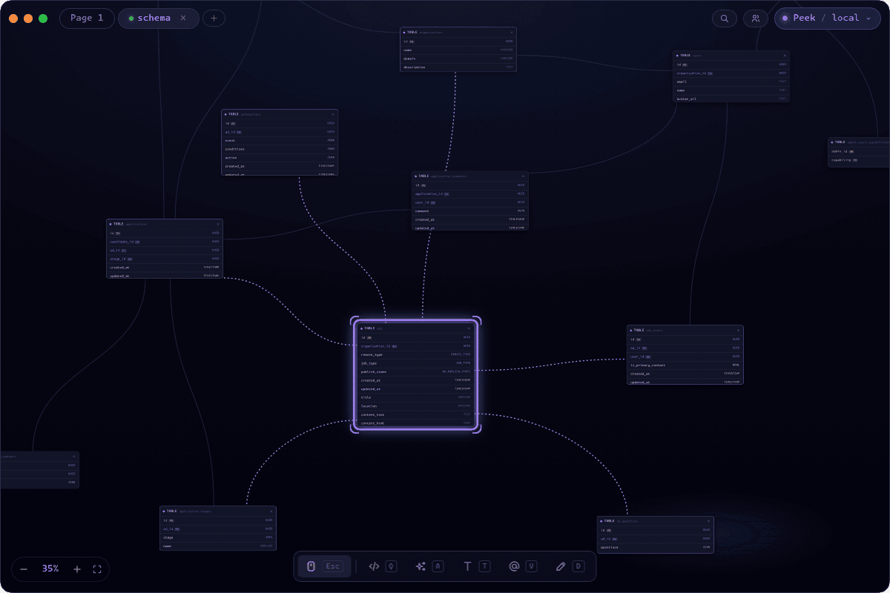Click stage_id row in applications table
The width and height of the screenshot is (890, 593).
tap(165, 259)
